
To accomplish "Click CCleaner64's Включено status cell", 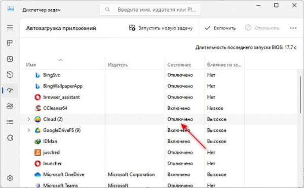I will (178, 108).
